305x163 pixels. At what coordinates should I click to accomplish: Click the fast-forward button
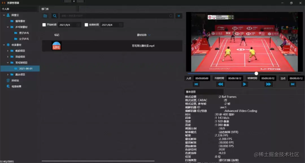(269, 84)
